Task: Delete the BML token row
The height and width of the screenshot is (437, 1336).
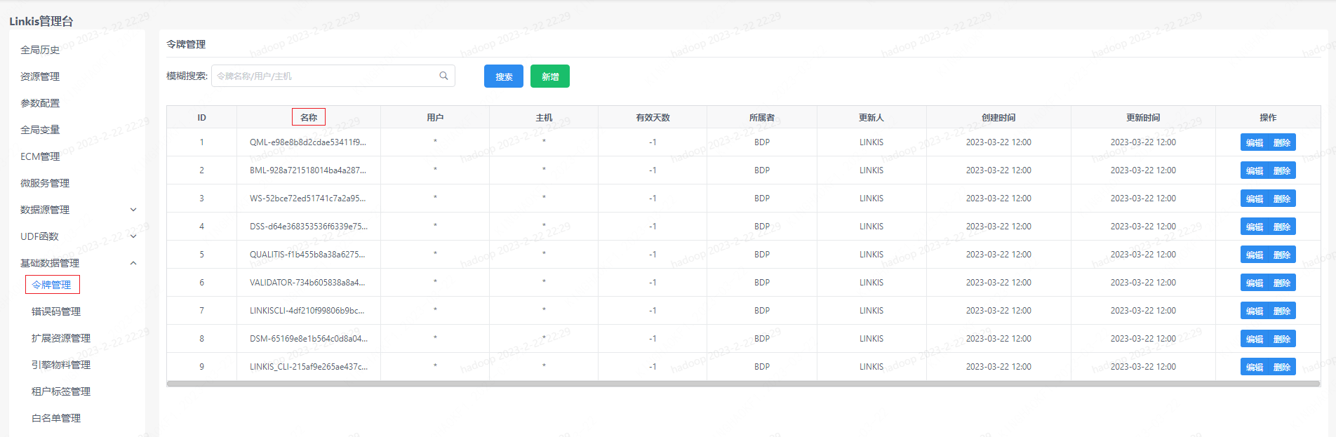Action: tap(1282, 170)
